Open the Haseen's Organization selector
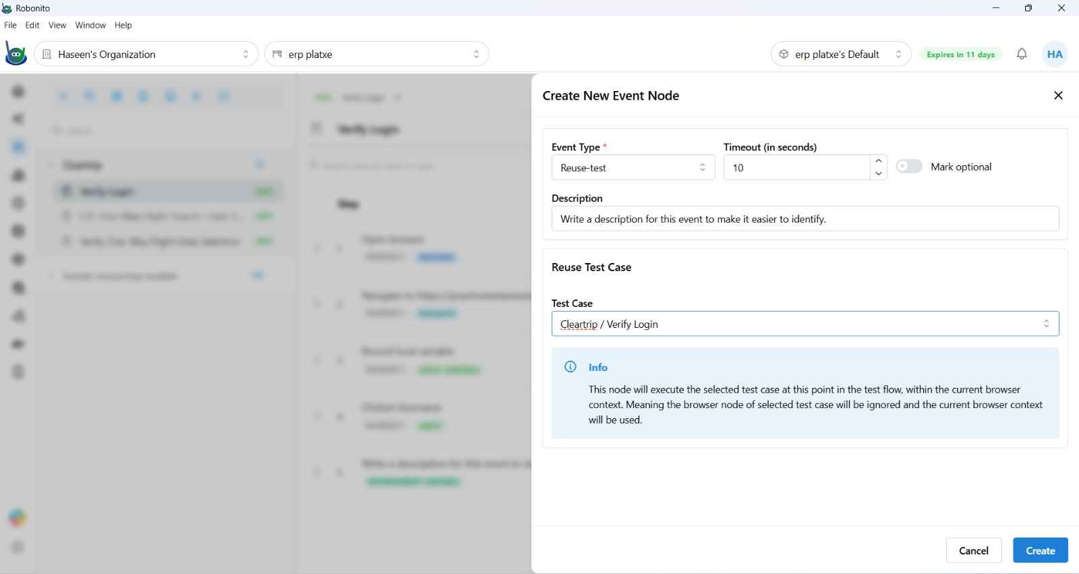Screen dimensions: 1079x574 coord(146,54)
